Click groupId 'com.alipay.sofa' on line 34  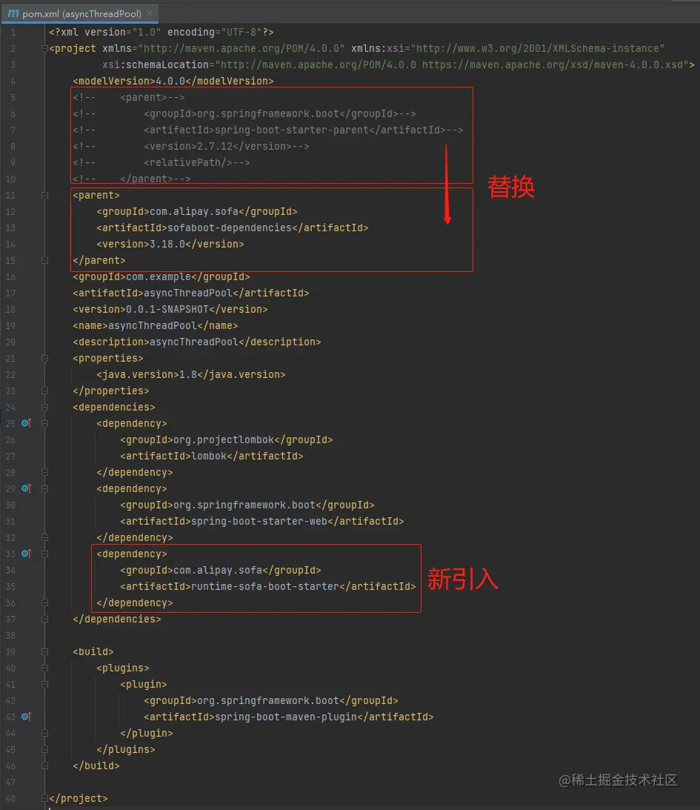tap(218, 571)
